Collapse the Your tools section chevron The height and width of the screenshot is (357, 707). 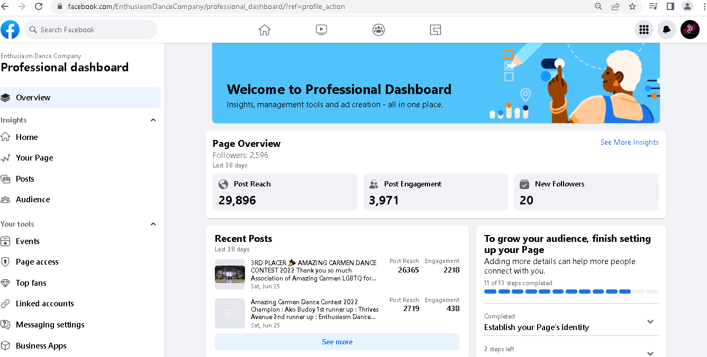click(x=153, y=224)
